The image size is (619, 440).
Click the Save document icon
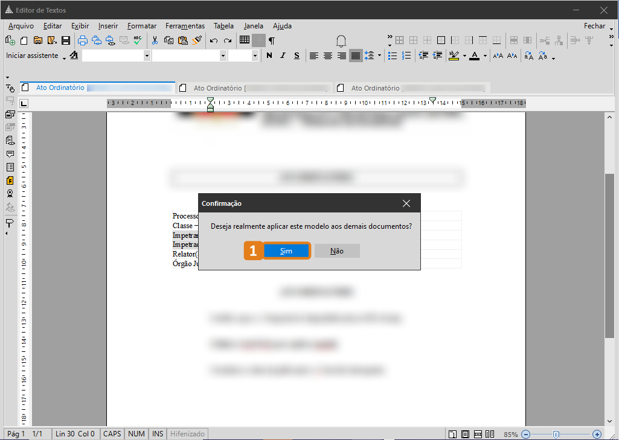tap(65, 40)
